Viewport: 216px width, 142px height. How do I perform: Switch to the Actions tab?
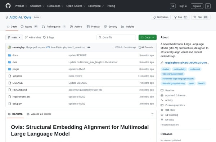point(76,27)
